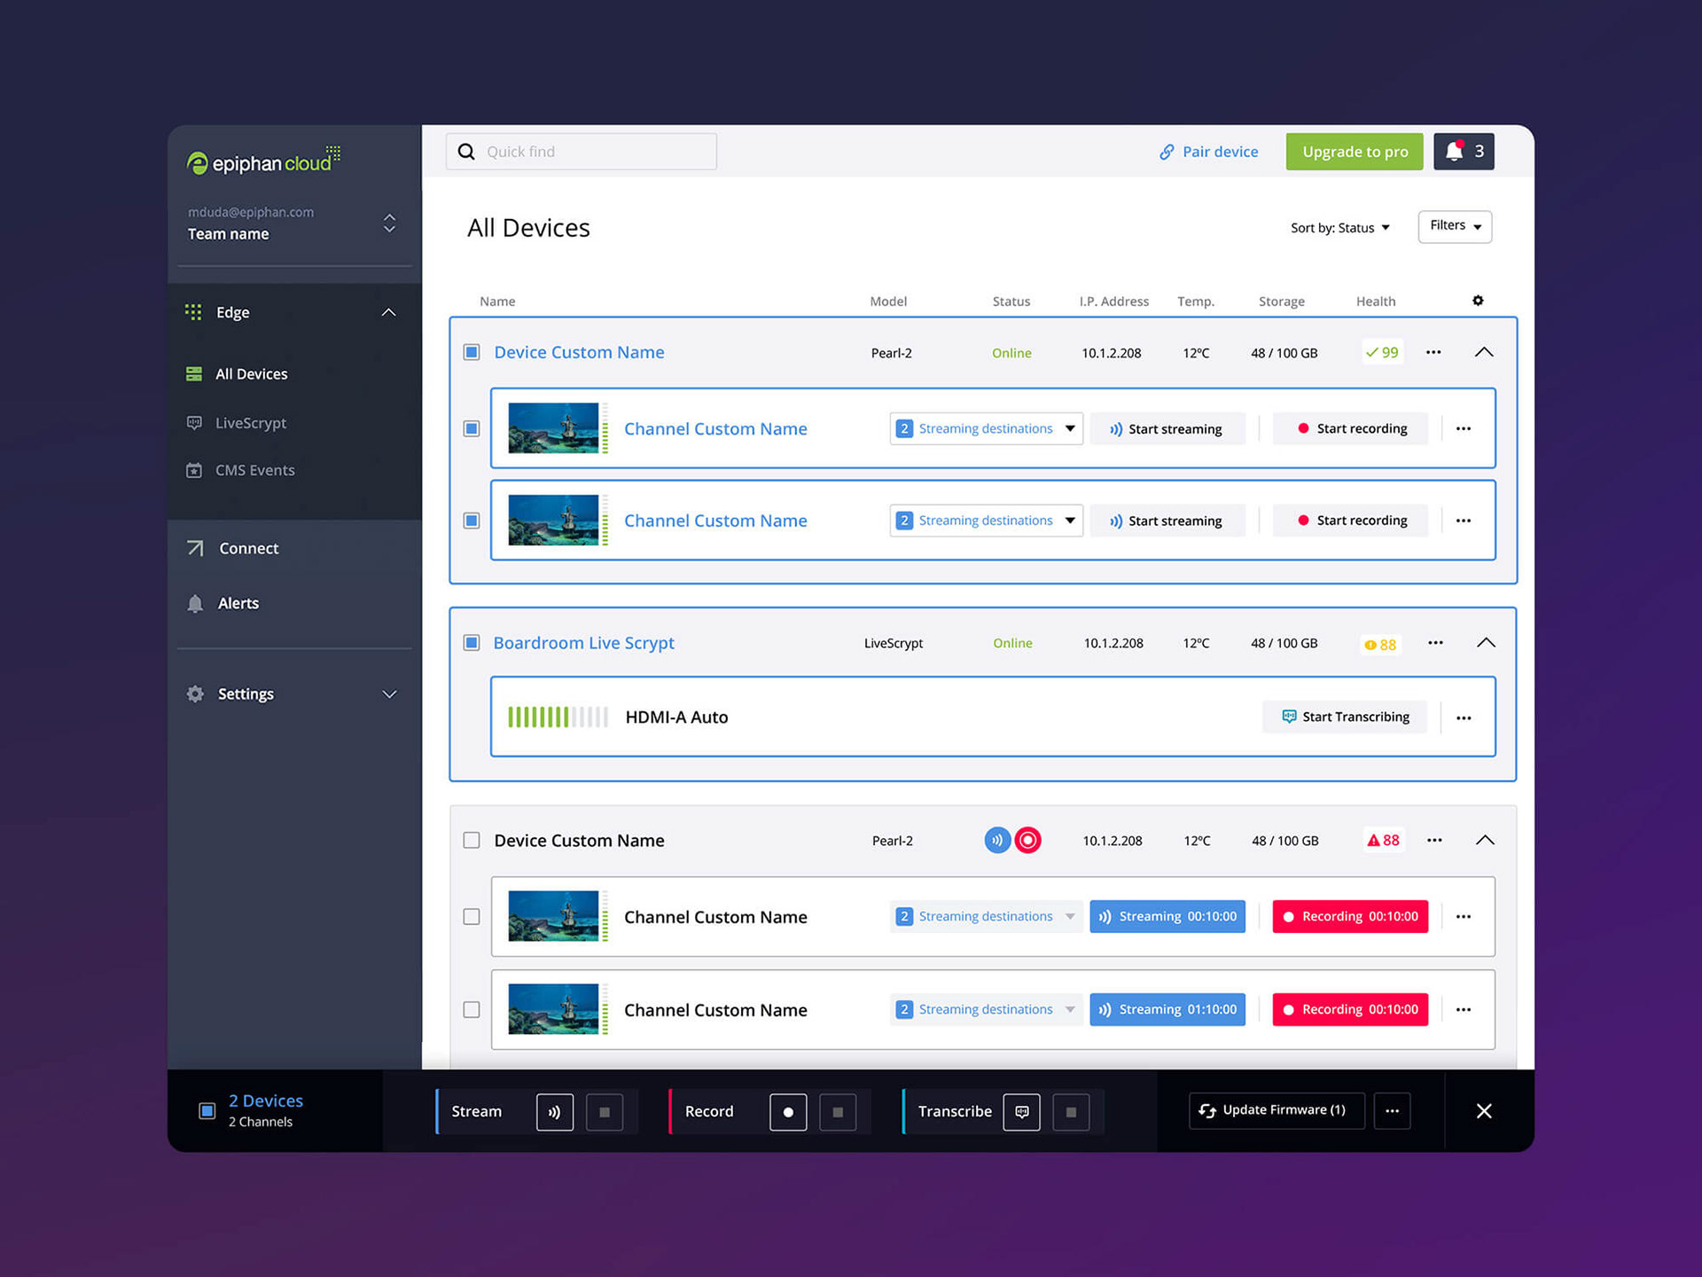Image resolution: width=1702 pixels, height=1277 pixels.
Task: Toggle the 2 Devices selection checkbox
Action: 207,1111
